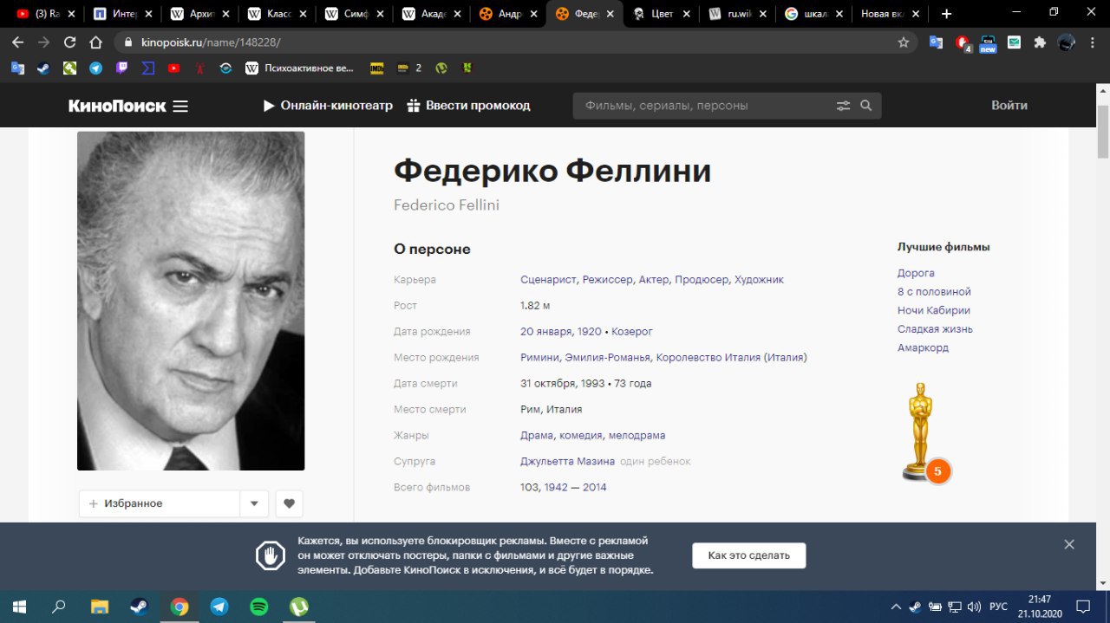Reload the current page
Image resolution: width=1110 pixels, height=623 pixels.
pos(70,42)
